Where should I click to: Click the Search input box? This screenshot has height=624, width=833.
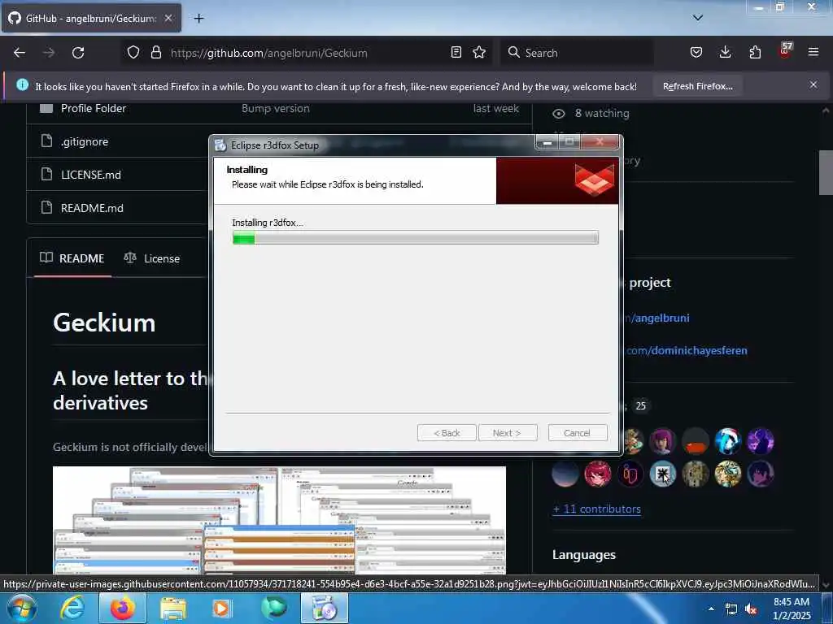[x=577, y=53]
